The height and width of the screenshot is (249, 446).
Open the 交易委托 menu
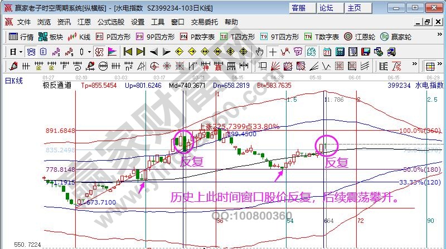click(x=205, y=22)
